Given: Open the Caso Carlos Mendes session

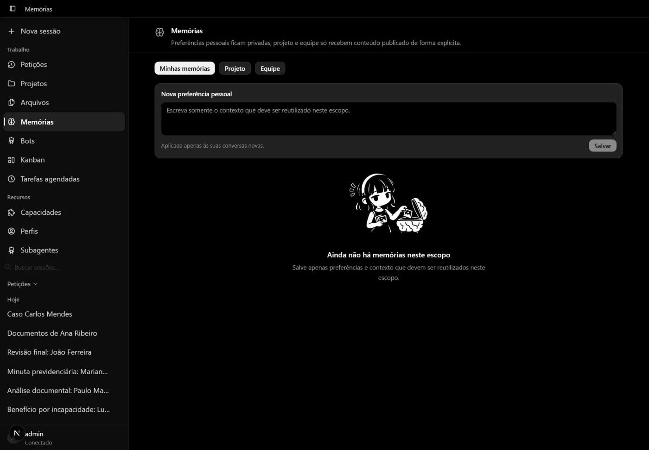Looking at the screenshot, I should coord(40,314).
